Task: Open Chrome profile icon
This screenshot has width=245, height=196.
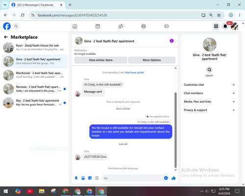Action: (231, 15)
